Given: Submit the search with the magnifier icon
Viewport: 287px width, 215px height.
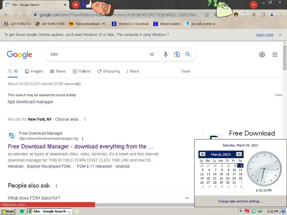Looking at the screenshot, I should tap(188, 54).
